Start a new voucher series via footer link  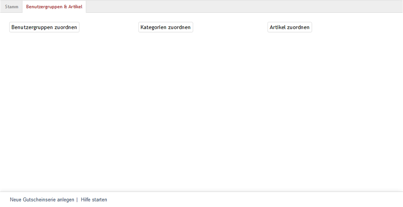[42, 200]
